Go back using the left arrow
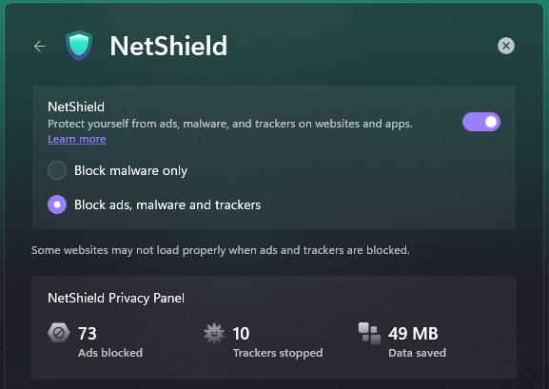549x389 pixels. tap(40, 46)
